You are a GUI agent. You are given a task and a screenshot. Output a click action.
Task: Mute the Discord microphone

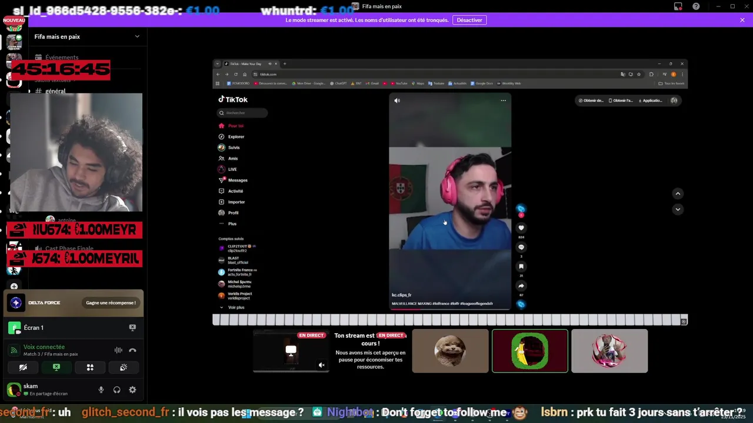click(101, 390)
